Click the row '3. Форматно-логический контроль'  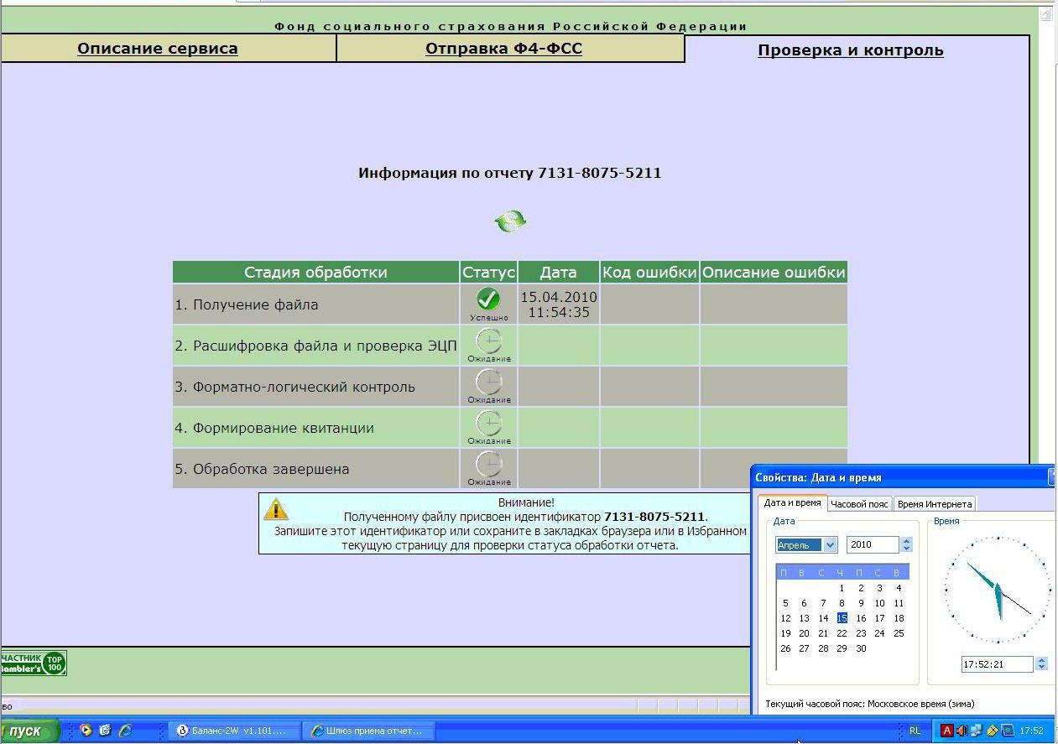510,387
